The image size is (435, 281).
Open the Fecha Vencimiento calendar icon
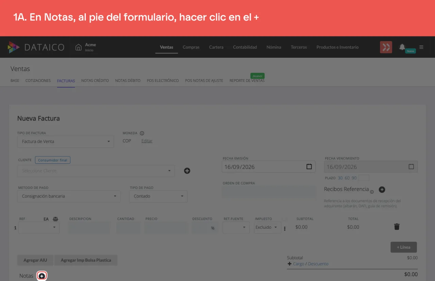click(x=411, y=166)
